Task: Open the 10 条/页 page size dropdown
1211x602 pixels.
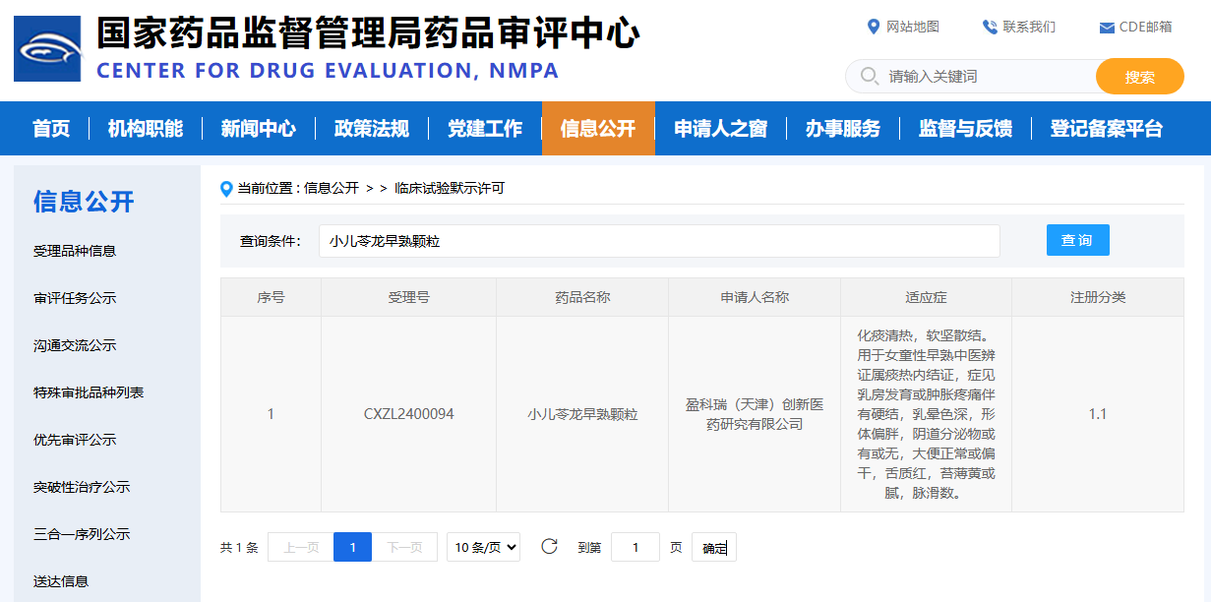Action: coord(483,547)
